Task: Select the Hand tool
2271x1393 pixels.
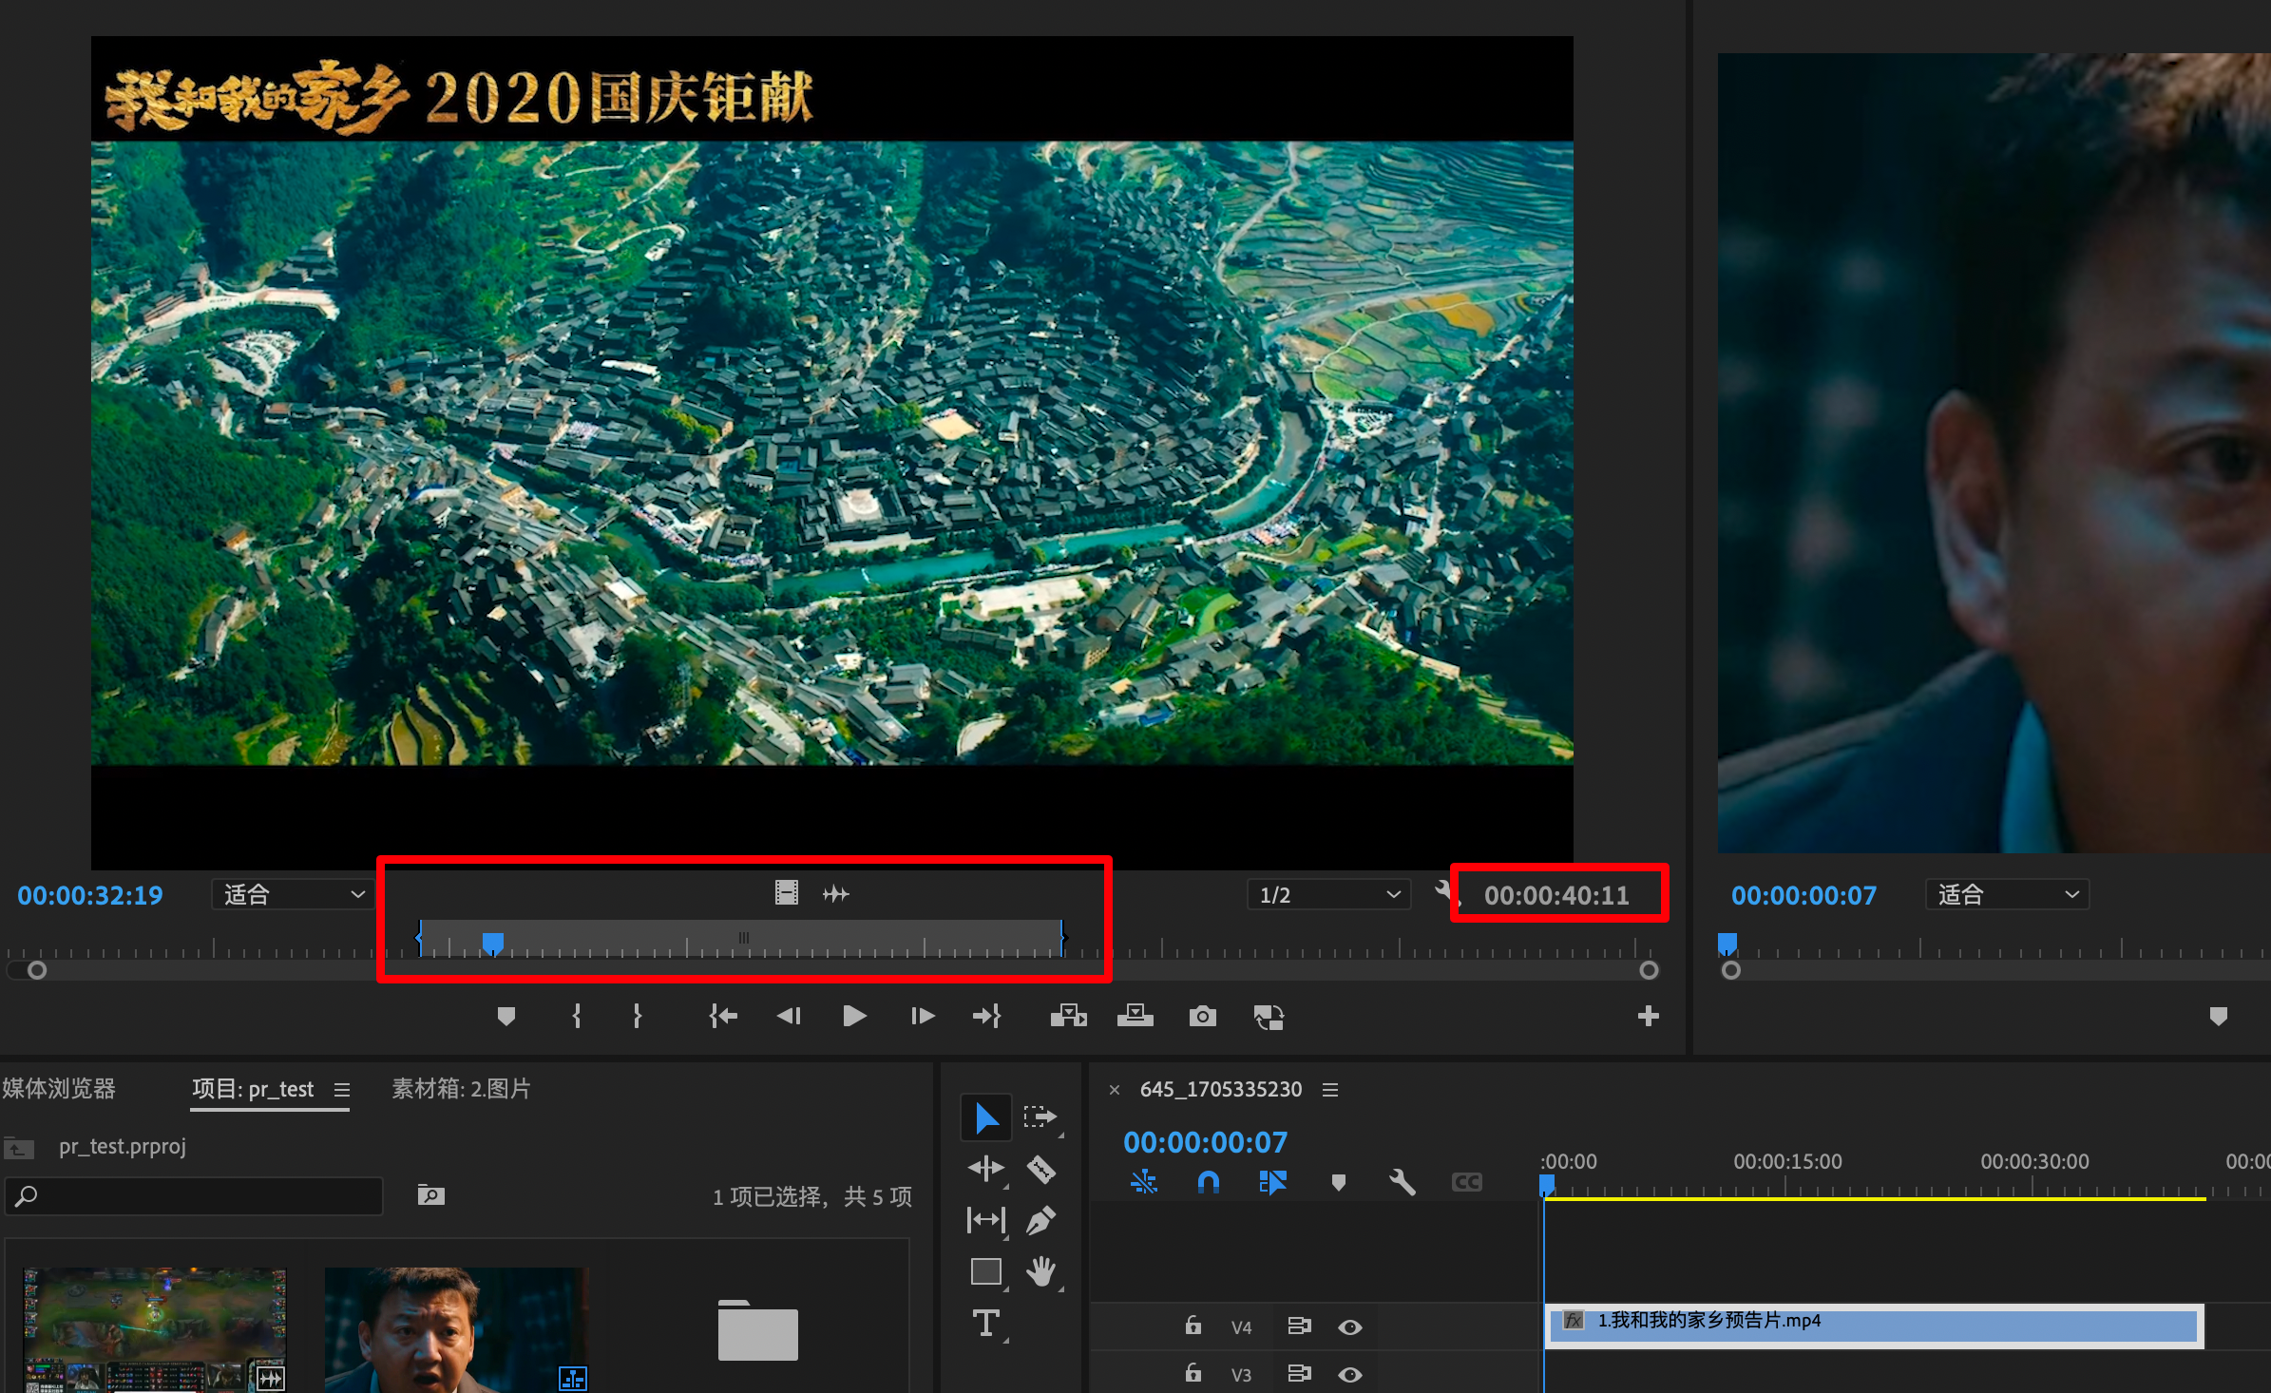Action: point(1041,1271)
